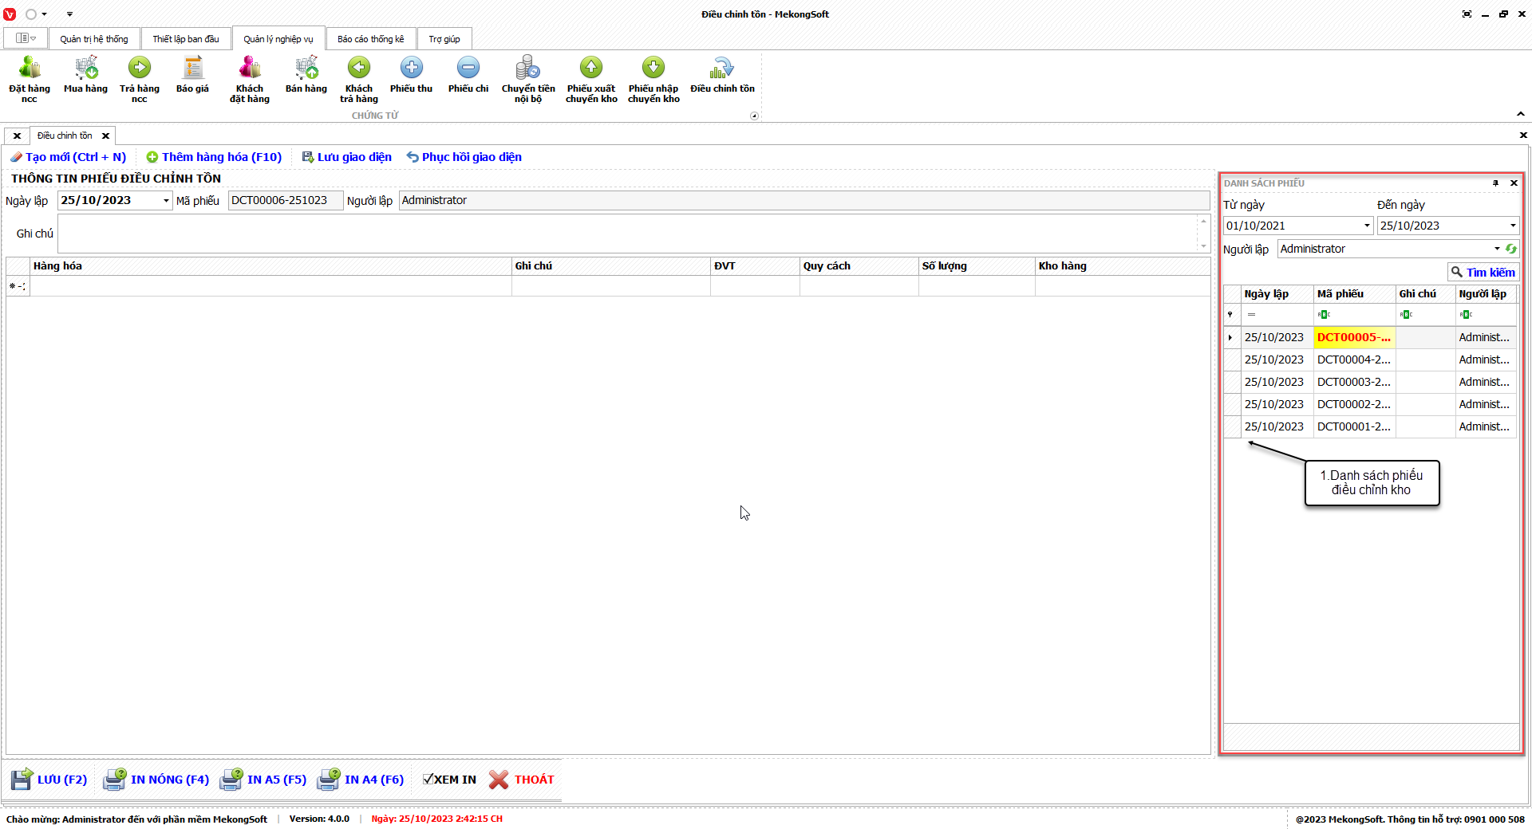
Task: Switch to Thiết lập ban đầu tab
Action: click(186, 39)
